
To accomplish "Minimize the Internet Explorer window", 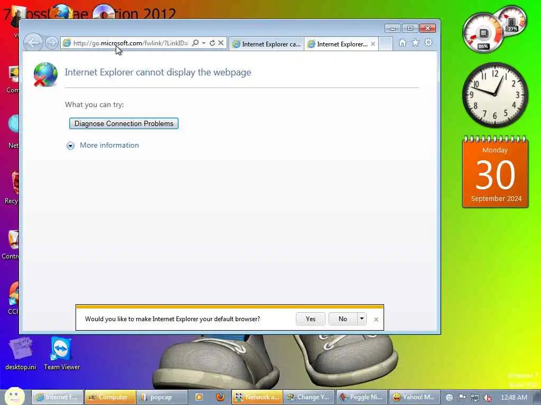I will coord(393,28).
